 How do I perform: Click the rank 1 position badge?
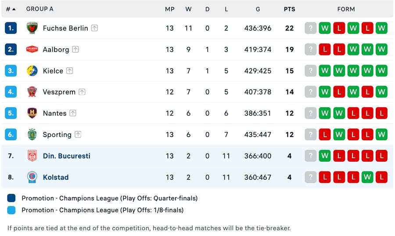click(11, 28)
